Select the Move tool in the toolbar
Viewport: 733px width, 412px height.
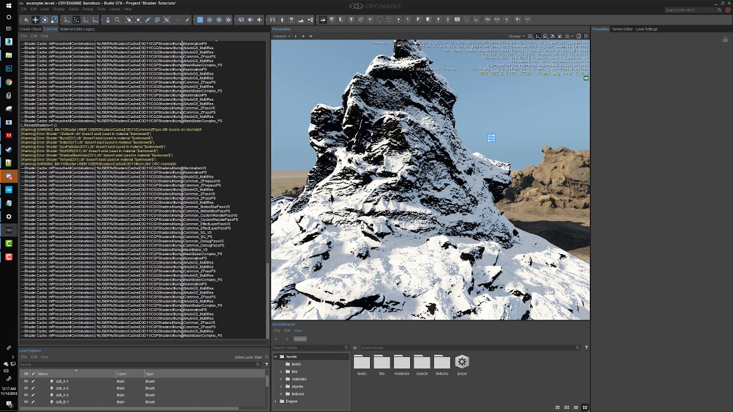[36, 20]
